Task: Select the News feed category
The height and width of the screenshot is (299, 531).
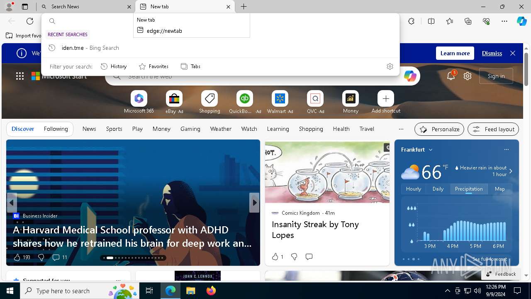Action: pos(89,129)
